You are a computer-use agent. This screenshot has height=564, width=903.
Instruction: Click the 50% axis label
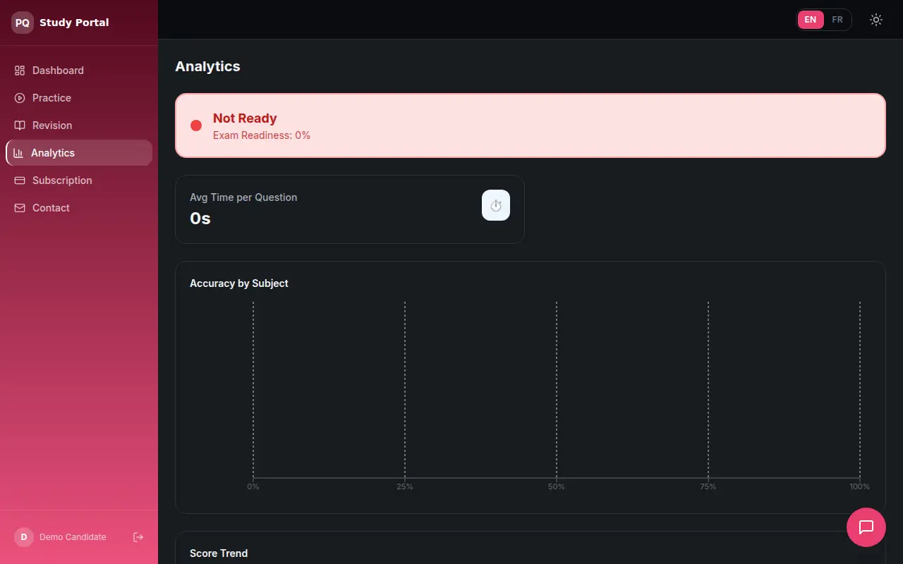[x=557, y=487]
